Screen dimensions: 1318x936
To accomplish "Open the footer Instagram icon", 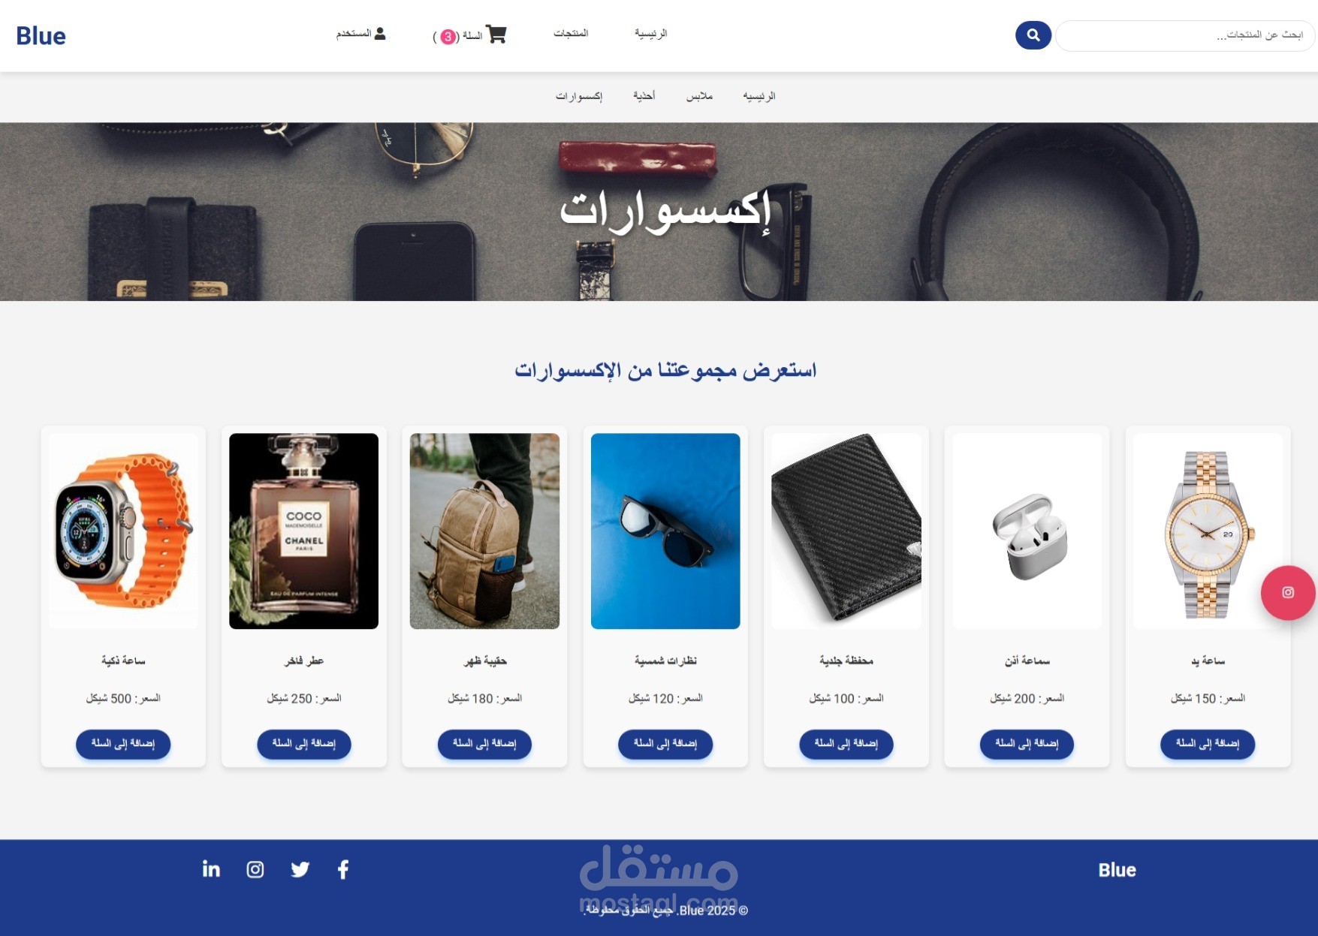I will pos(255,869).
